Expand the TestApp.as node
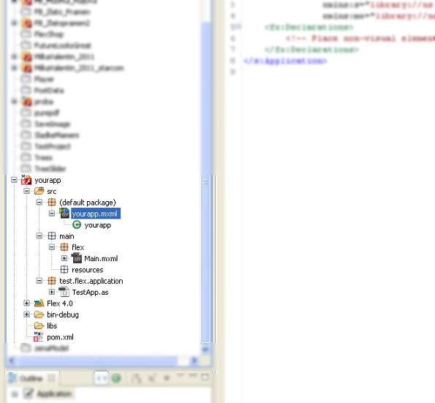The width and height of the screenshot is (435, 403). [x=52, y=292]
